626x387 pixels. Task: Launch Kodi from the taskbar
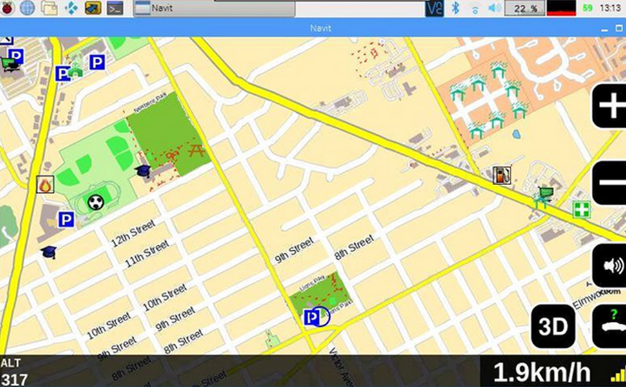pos(71,8)
